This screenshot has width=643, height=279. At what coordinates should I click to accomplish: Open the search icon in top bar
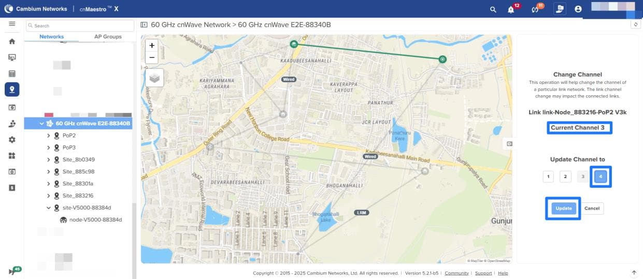(493, 9)
